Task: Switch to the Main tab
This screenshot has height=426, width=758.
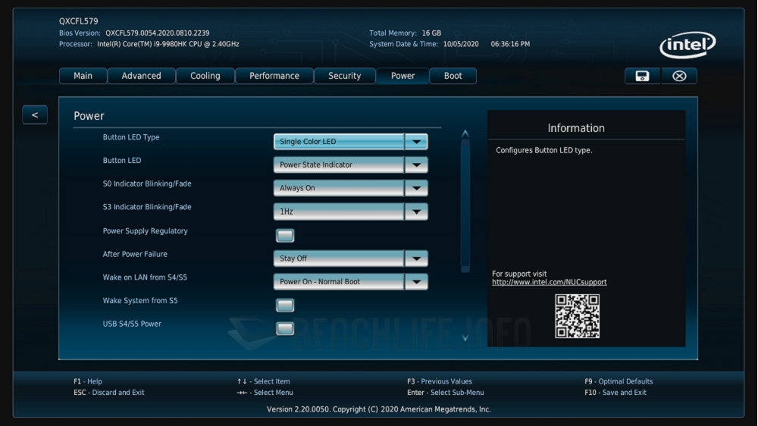Action: 83,76
